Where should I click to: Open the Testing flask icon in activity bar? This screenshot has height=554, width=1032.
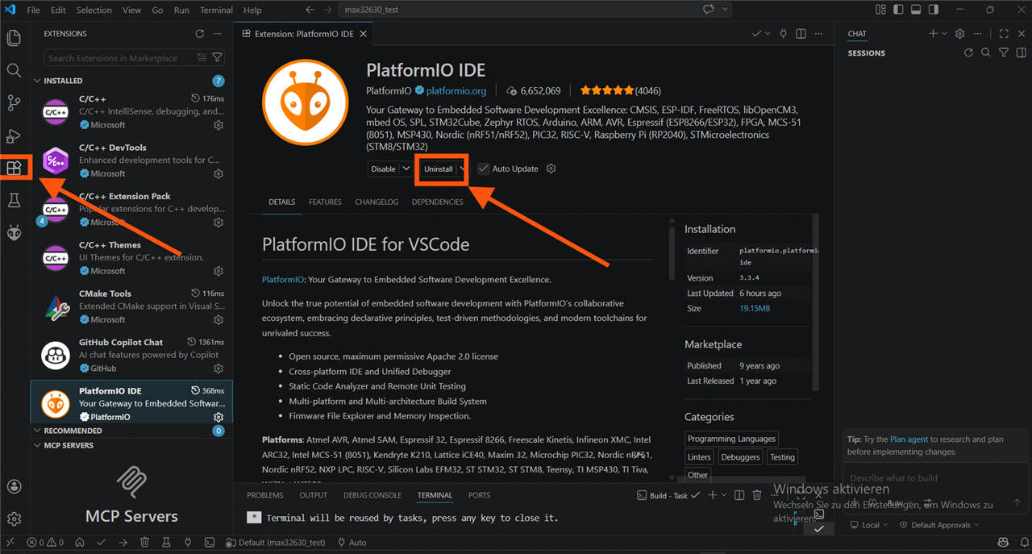click(14, 201)
